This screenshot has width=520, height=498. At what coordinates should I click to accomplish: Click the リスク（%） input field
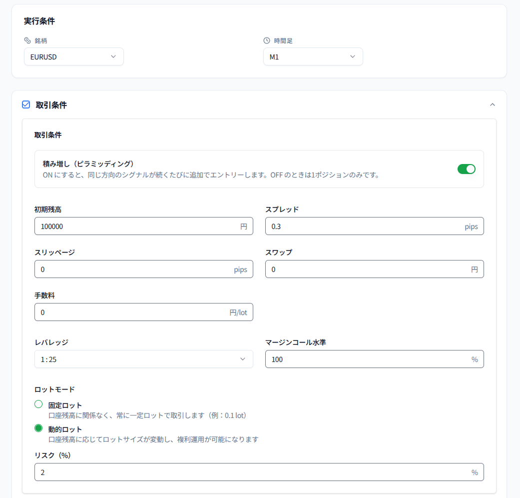coord(252,472)
